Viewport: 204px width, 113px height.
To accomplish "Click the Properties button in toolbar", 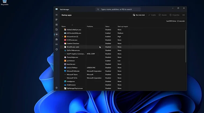I will (x=174, y=15).
